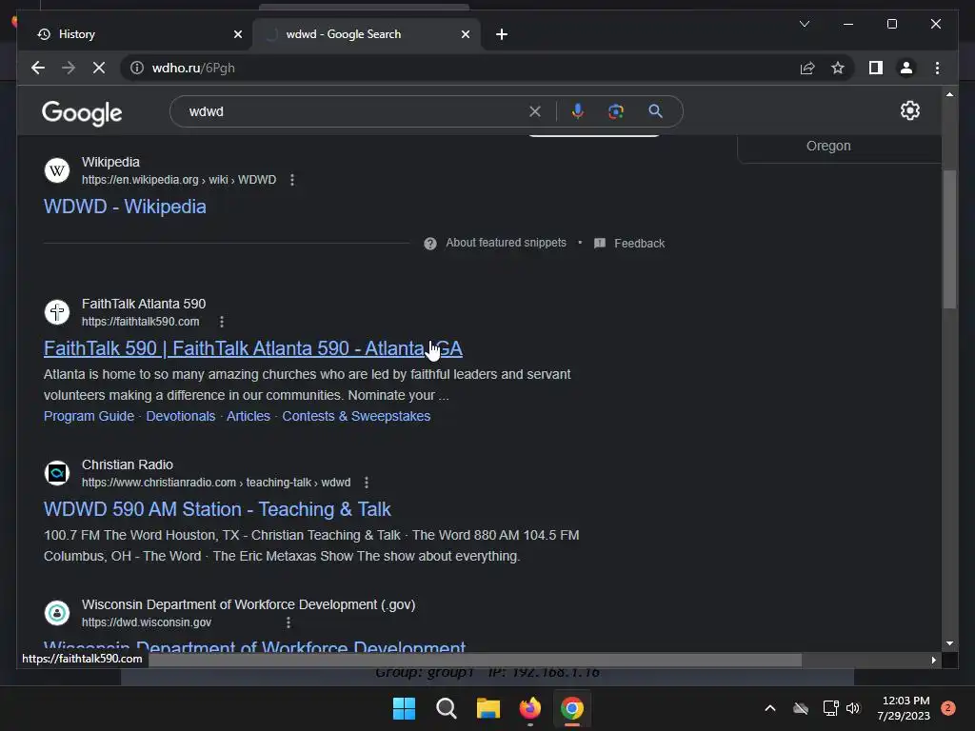Open more options for FaithTalk result
Screen dimensions: 975x731
(222, 322)
